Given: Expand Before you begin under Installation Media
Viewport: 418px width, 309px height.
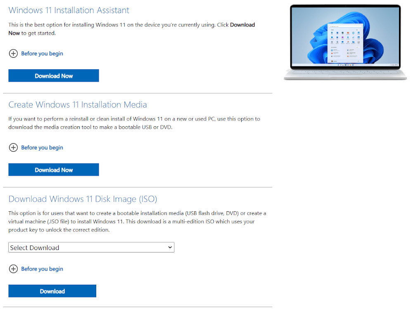Looking at the screenshot, I should pos(42,147).
